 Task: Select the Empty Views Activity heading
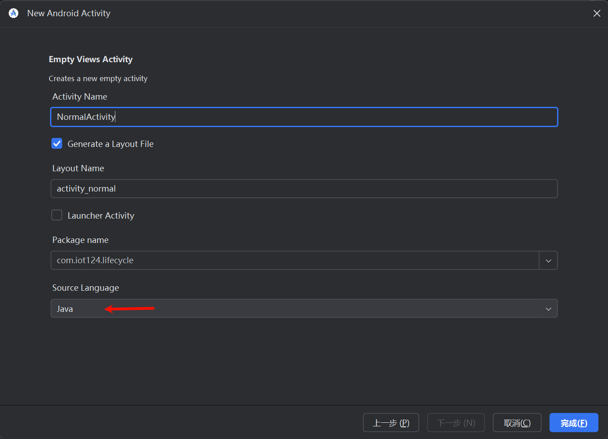[x=90, y=59]
